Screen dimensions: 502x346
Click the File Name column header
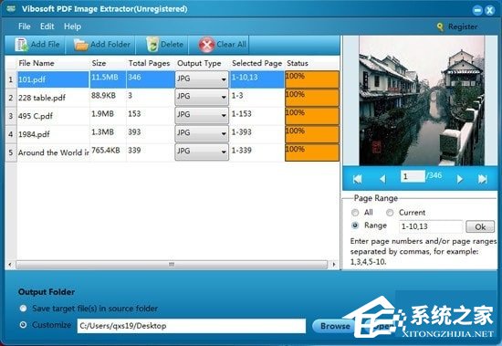pyautogui.click(x=37, y=63)
